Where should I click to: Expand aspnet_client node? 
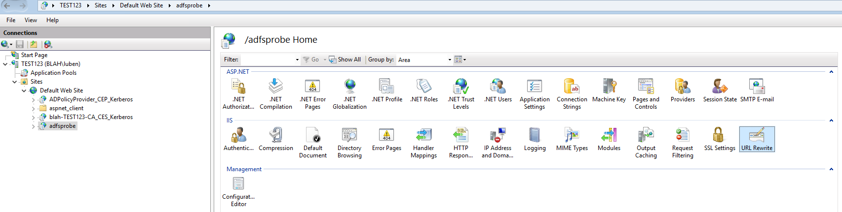[33, 108]
